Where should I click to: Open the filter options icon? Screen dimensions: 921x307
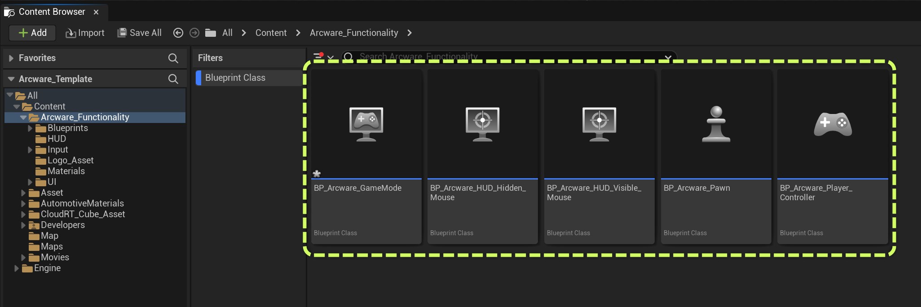tap(323, 57)
